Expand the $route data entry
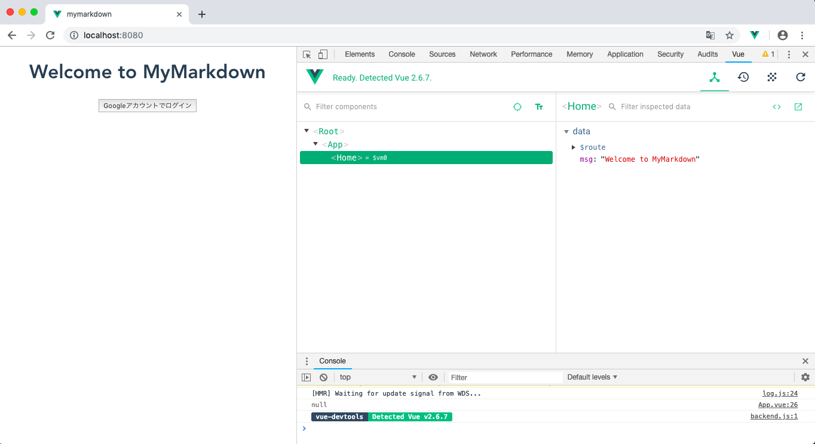The image size is (815, 444). coord(574,147)
